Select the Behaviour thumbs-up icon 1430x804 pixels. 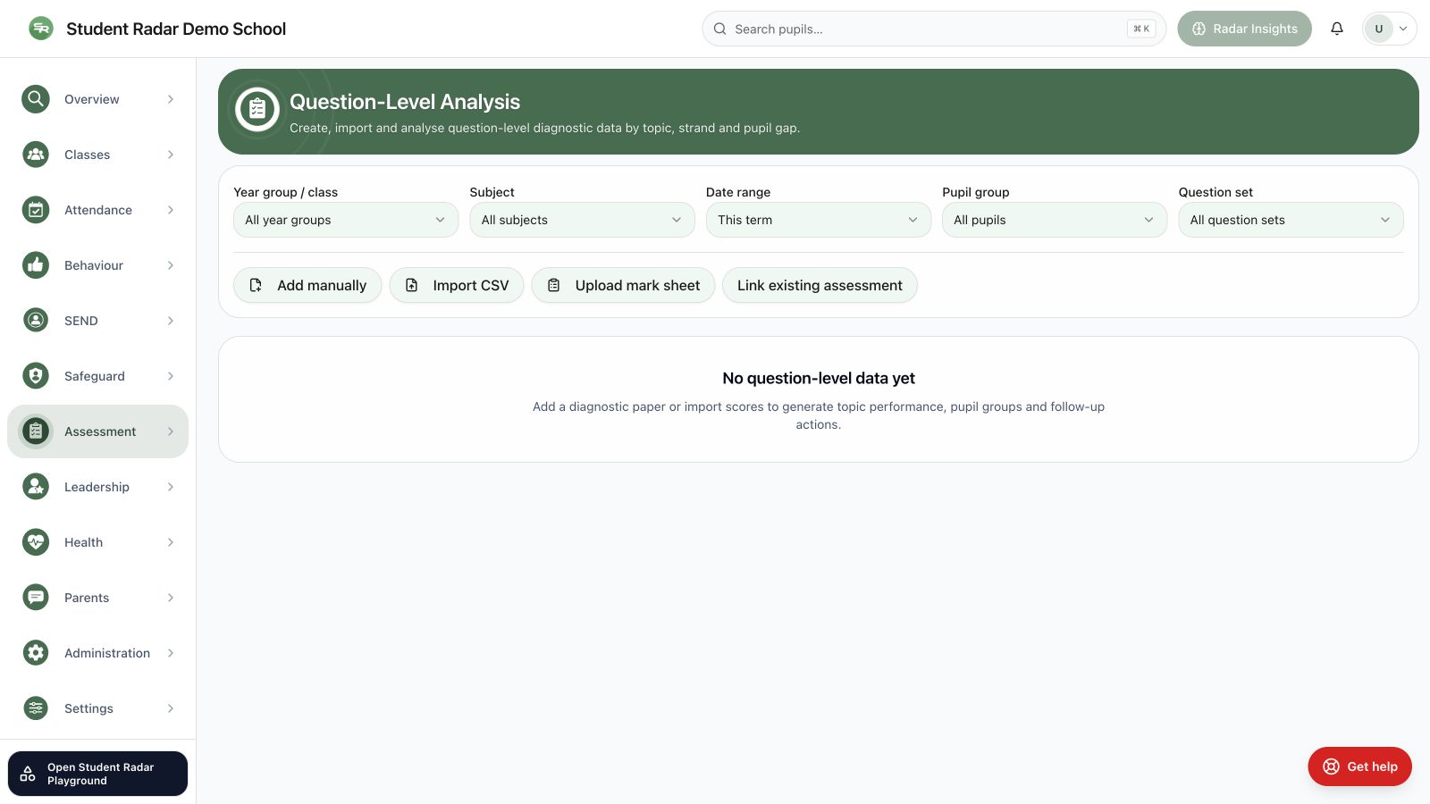click(x=36, y=265)
